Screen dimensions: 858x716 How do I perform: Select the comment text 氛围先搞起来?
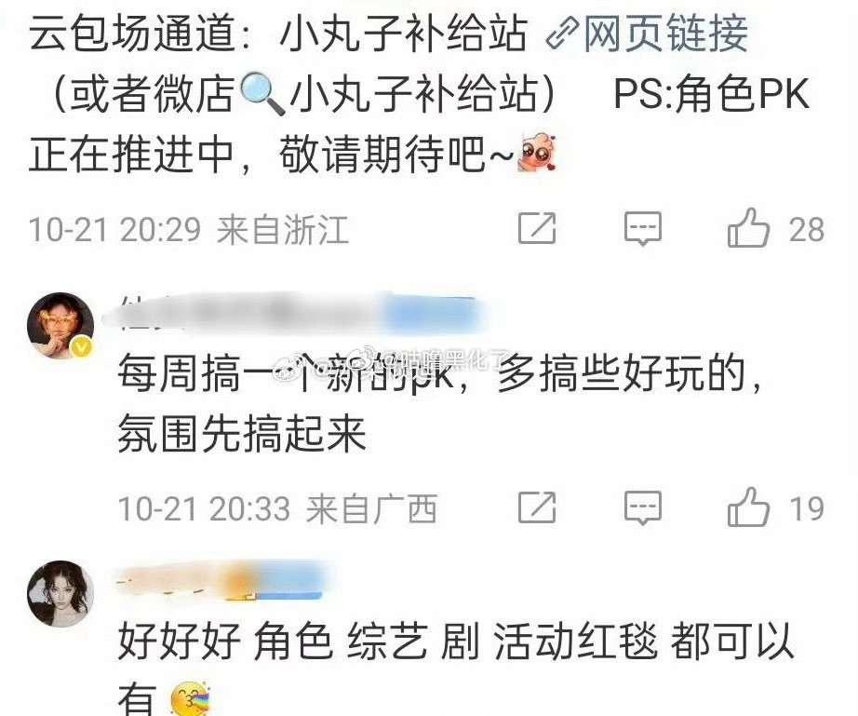point(241,434)
